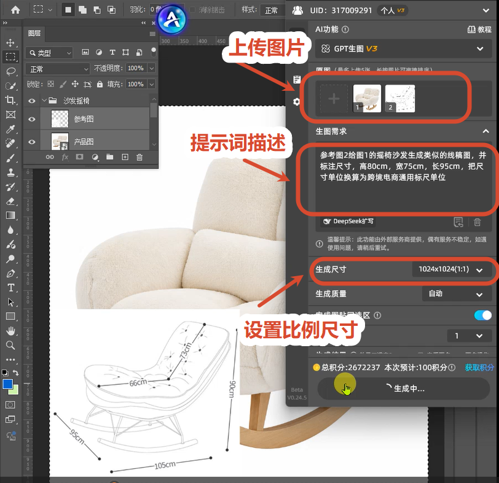This screenshot has width=499, height=483.
Task: Select Subtract from Selection mode button
Action: click(x=97, y=10)
